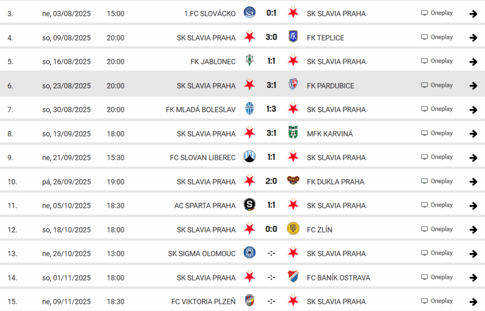Image resolution: width=485 pixels, height=311 pixels.
Task: Click the FC Baník Ostrava logo
Action: click(293, 277)
